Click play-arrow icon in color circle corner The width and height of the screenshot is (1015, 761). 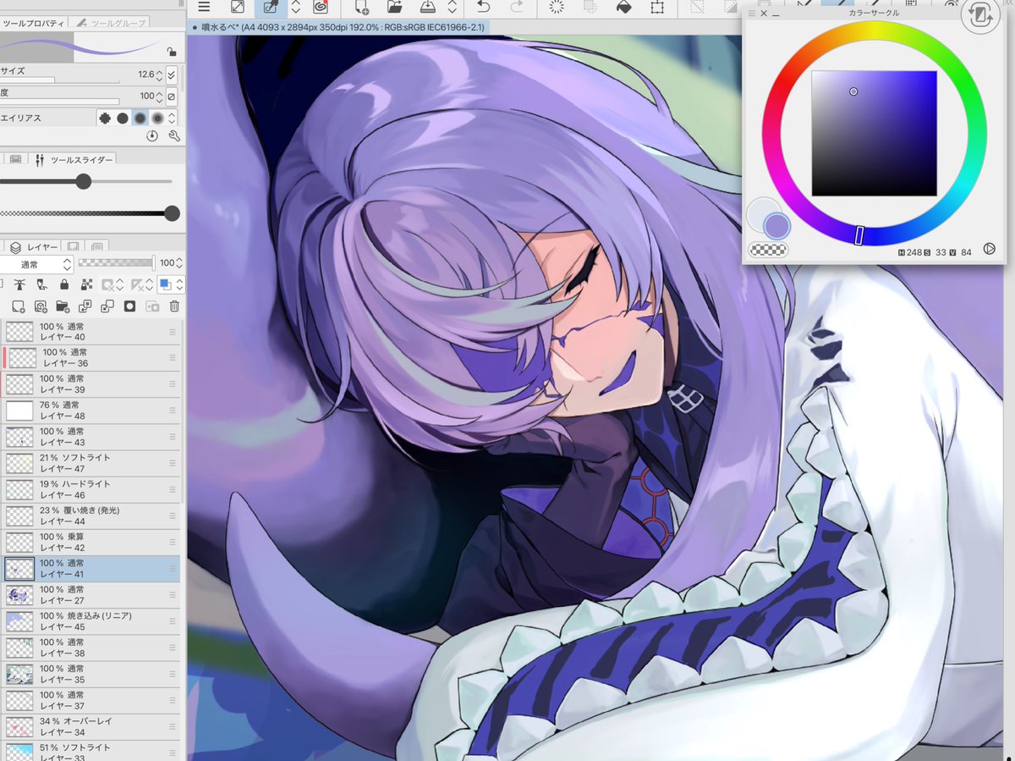[990, 250]
